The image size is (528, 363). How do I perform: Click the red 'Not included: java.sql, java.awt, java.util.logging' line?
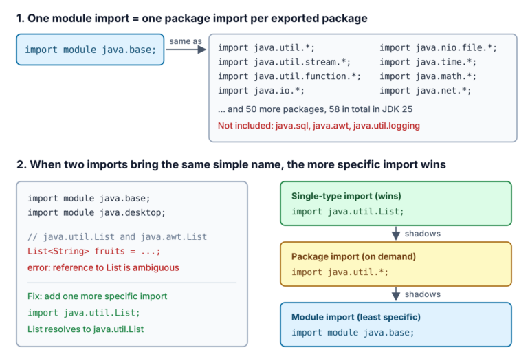(319, 126)
